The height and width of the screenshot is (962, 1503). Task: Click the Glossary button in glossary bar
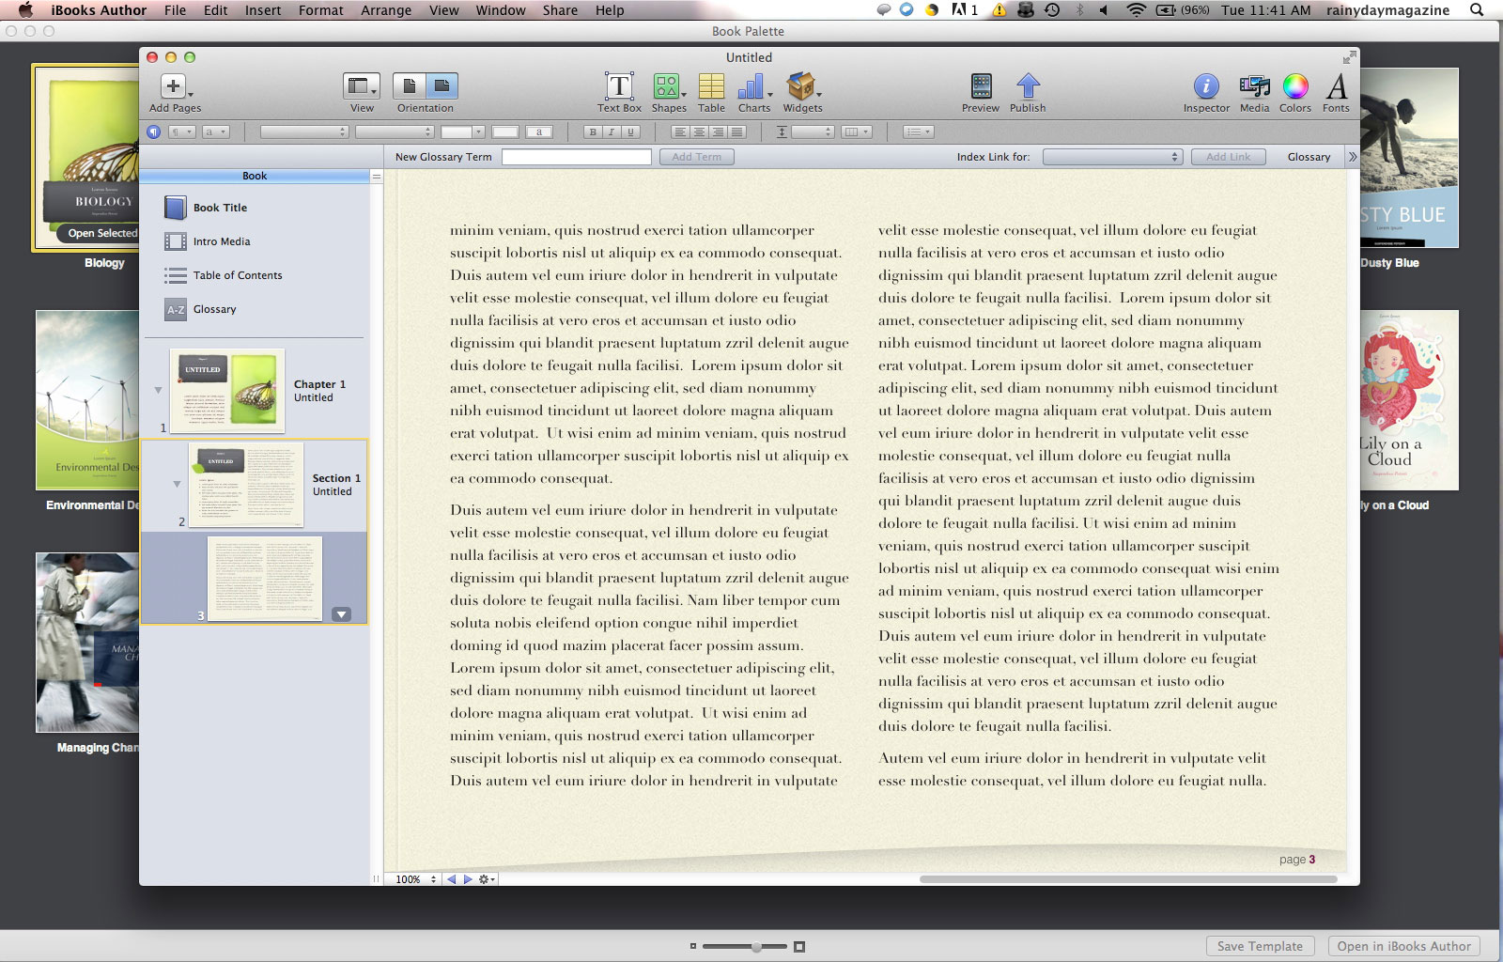pyautogui.click(x=1309, y=157)
